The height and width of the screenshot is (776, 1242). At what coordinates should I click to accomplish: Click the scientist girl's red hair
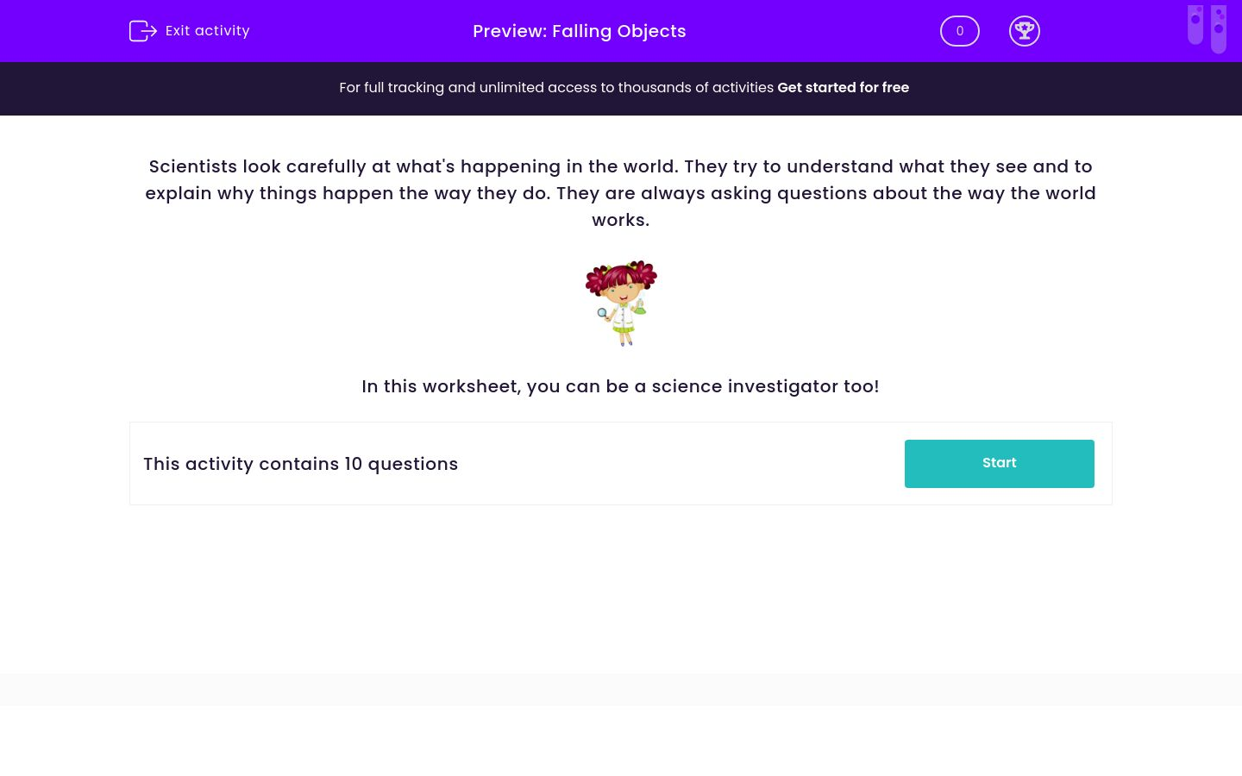[x=621, y=274]
